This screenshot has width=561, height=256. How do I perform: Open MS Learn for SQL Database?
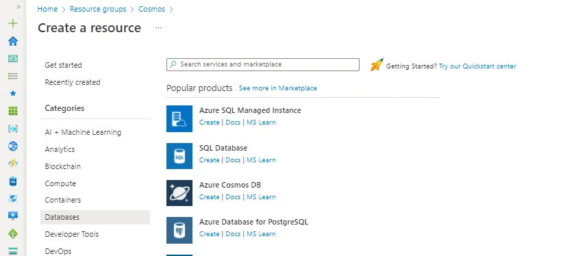[x=261, y=159]
